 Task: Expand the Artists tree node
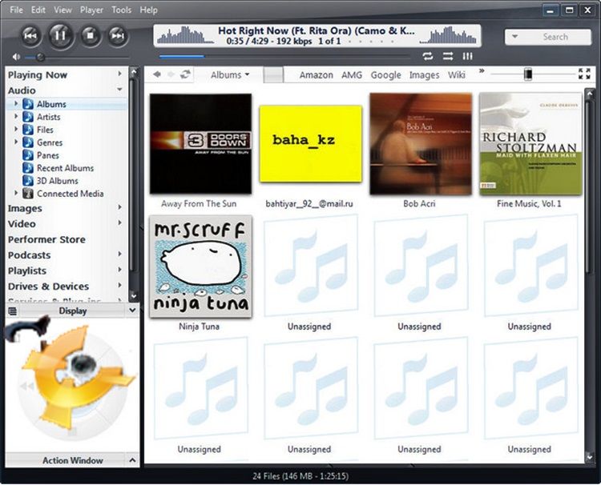(16, 117)
